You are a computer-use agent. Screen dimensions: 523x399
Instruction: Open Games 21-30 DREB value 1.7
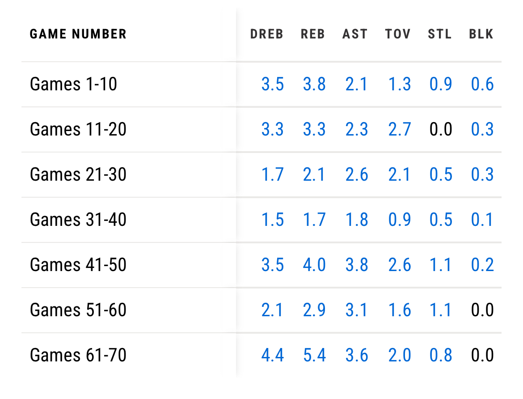click(272, 174)
